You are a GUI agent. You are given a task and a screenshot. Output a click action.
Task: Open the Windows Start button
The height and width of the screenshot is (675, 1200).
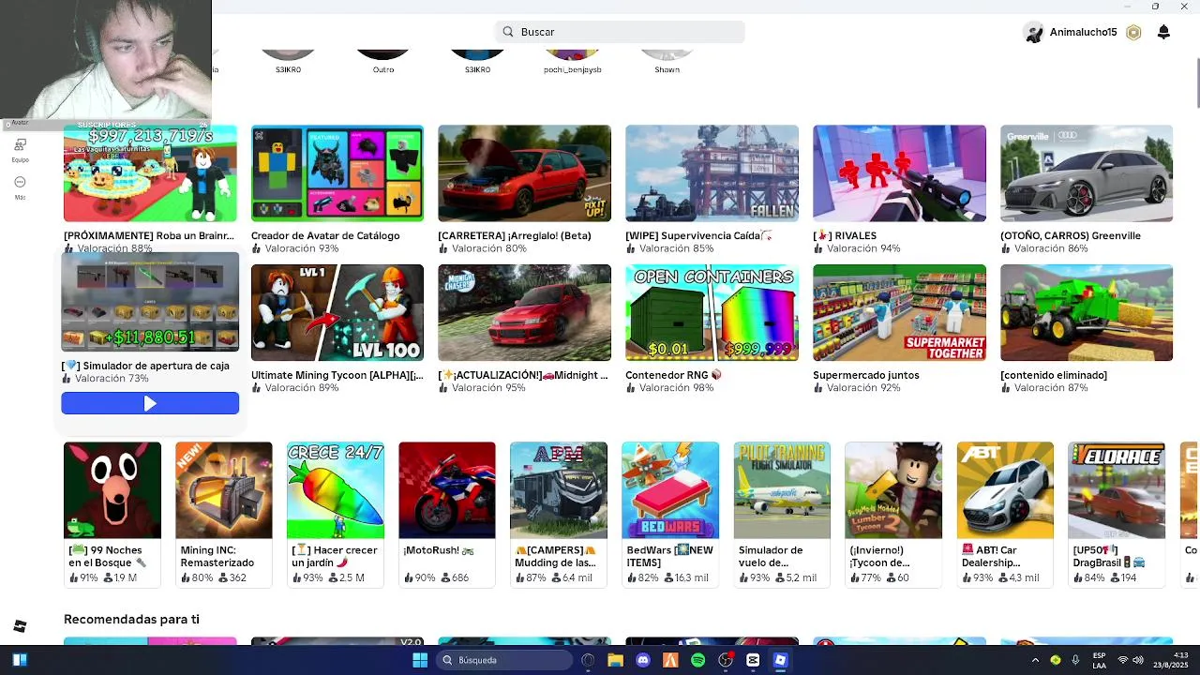coord(420,660)
